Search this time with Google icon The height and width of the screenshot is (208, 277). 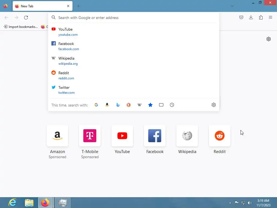(x=96, y=105)
